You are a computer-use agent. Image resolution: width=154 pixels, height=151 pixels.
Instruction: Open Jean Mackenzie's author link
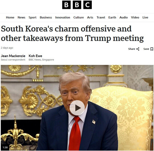pos(13,56)
